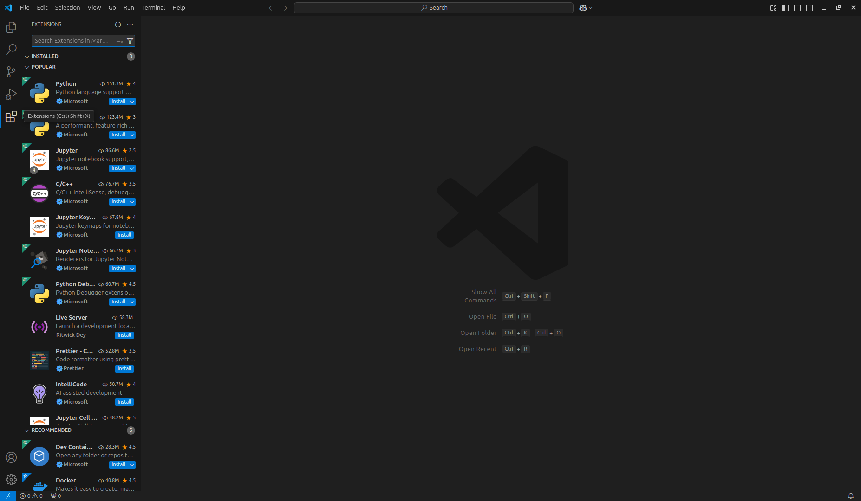Toggle the bottom panel visibility
The height and width of the screenshot is (501, 861).
click(797, 8)
